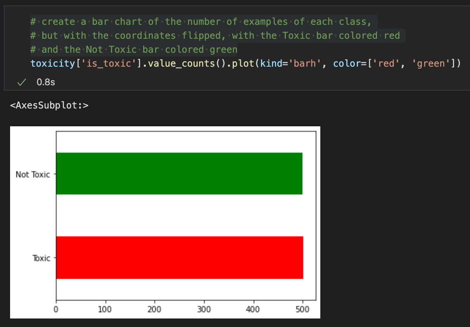This screenshot has height=327, width=470.
Task: Click the green success checkmark icon
Action: pos(21,82)
